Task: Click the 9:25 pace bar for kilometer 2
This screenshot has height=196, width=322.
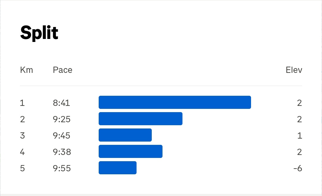Action: (x=140, y=119)
